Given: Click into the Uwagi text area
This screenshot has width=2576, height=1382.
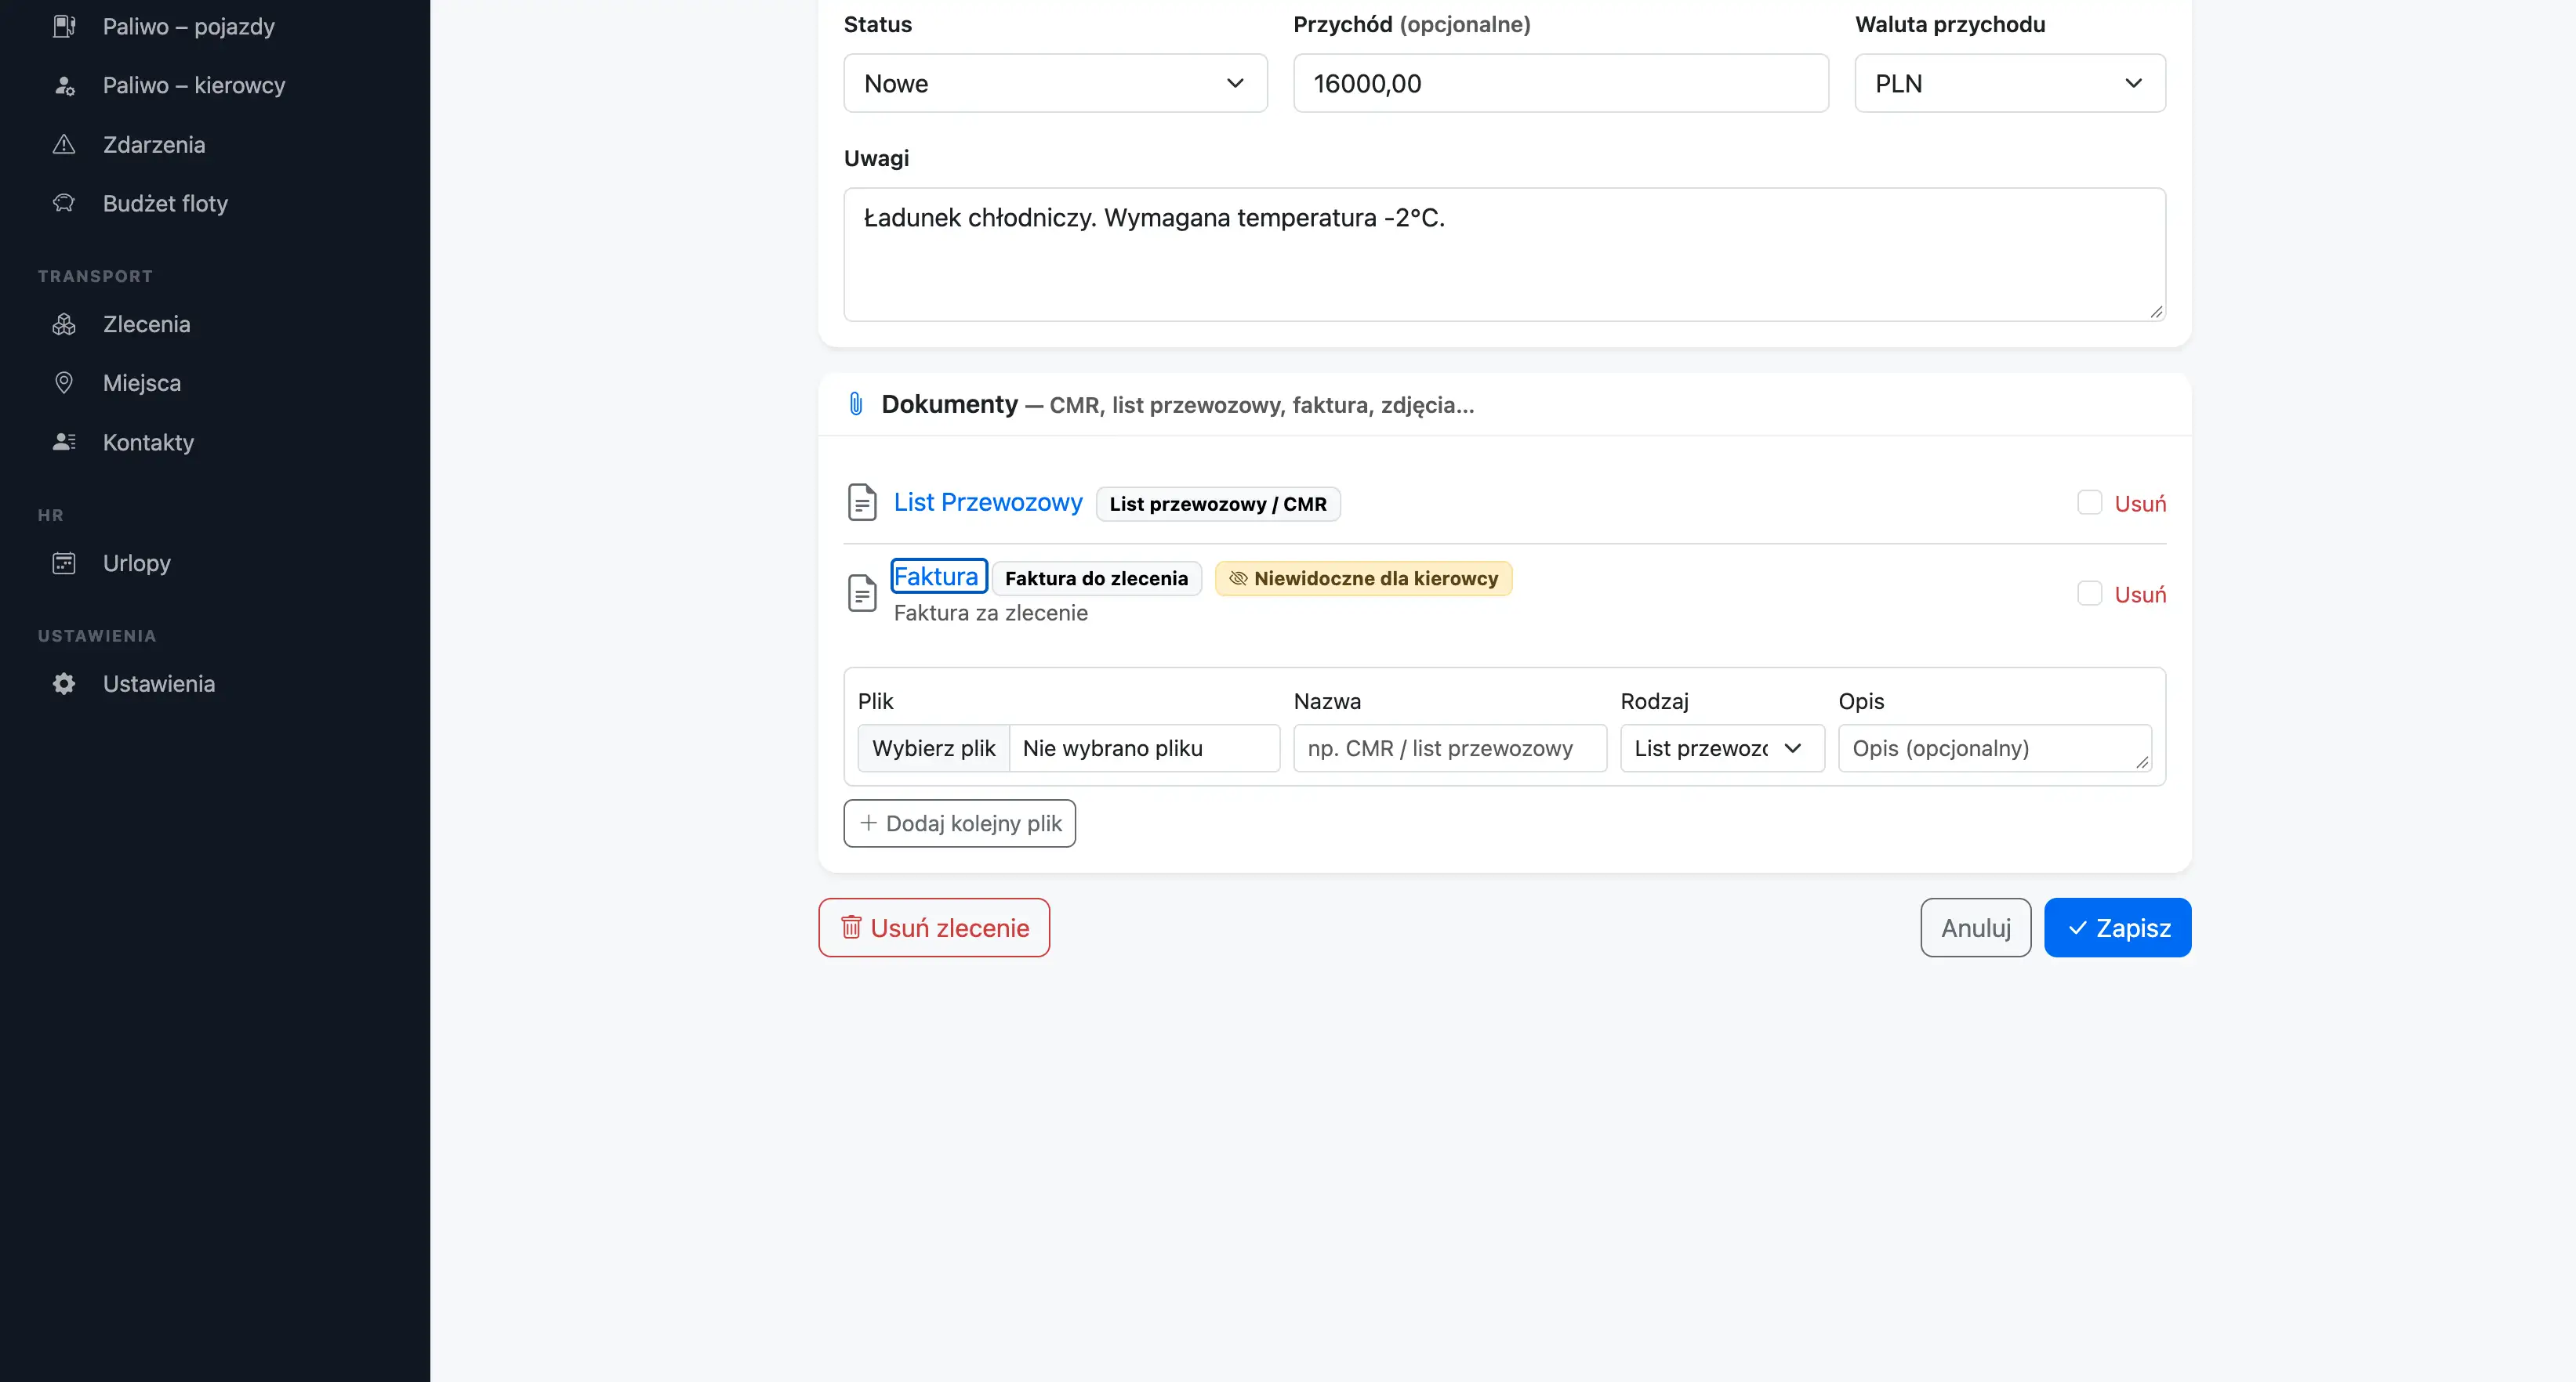Looking at the screenshot, I should (x=1504, y=255).
